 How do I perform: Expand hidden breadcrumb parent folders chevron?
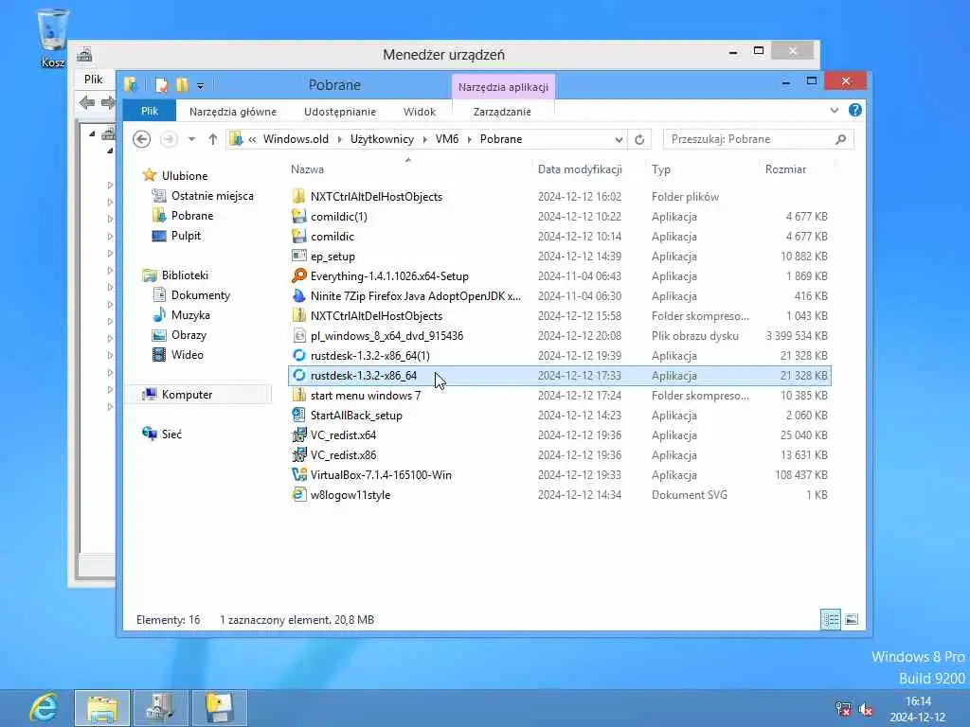252,140
